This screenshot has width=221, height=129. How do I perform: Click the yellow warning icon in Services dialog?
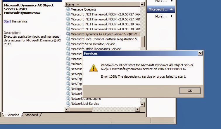94,68
